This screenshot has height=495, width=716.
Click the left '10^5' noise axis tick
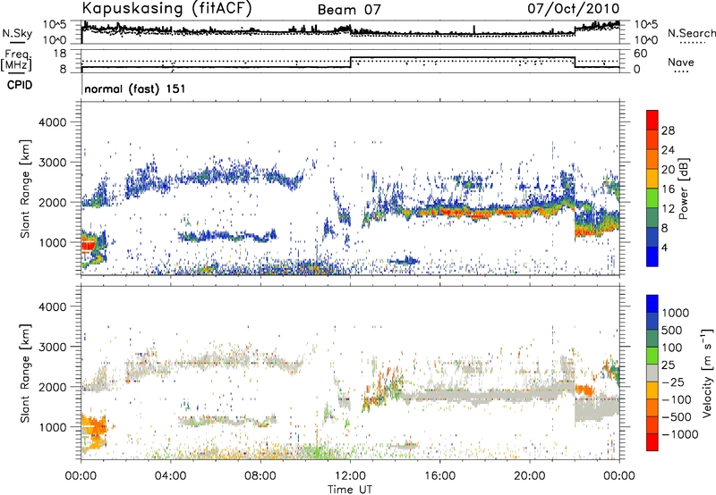(55, 25)
